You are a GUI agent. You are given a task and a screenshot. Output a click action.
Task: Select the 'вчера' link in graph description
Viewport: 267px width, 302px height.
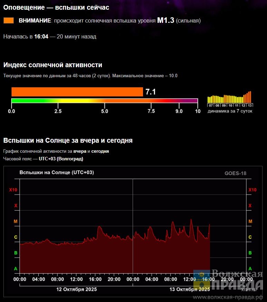(79, 151)
